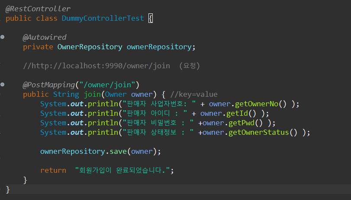
Task: Click the closing brace of join method
Action: coord(25,180)
